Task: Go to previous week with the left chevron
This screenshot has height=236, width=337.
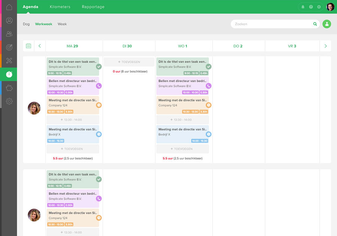Action: pos(40,45)
